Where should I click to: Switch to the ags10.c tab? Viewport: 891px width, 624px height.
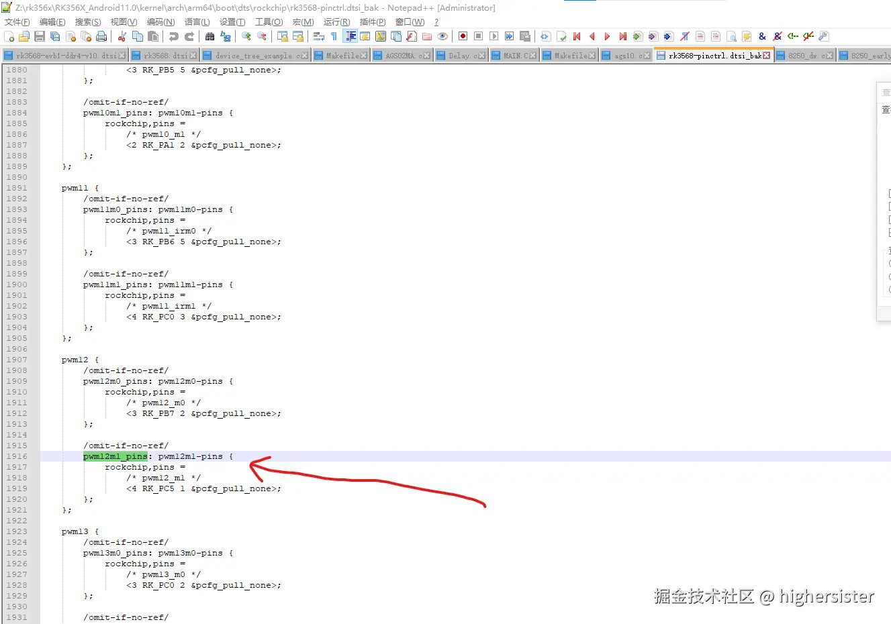coord(626,56)
